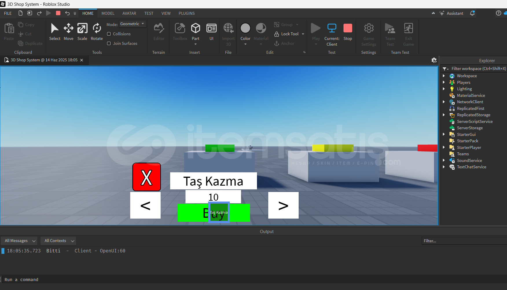Select StarterPack in Explorer
The height and width of the screenshot is (290, 507).
[467, 141]
